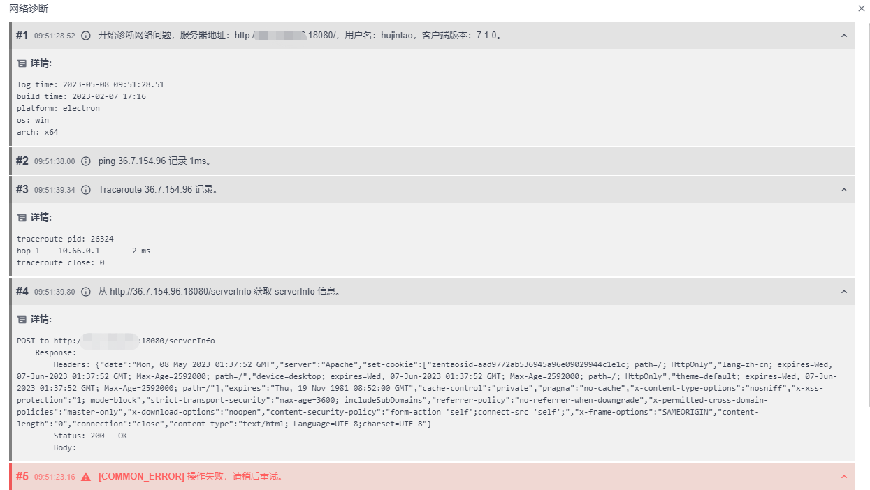870x490 pixels.
Task: Click the 网络诊断 dialog title
Action: [x=29, y=8]
